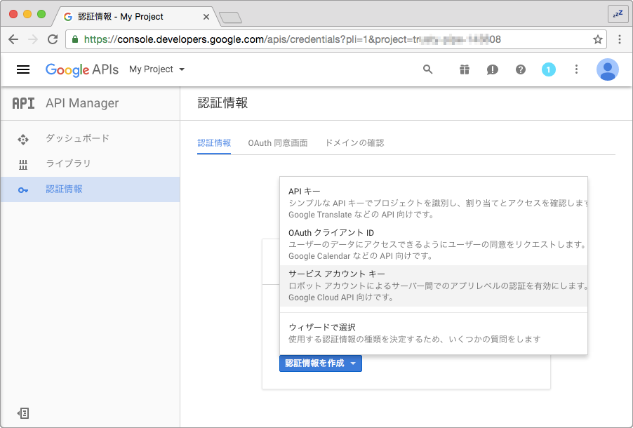Viewport: 633px width, 428px height.
Task: Click the key icon beside 認証情報
Action: [x=23, y=190]
